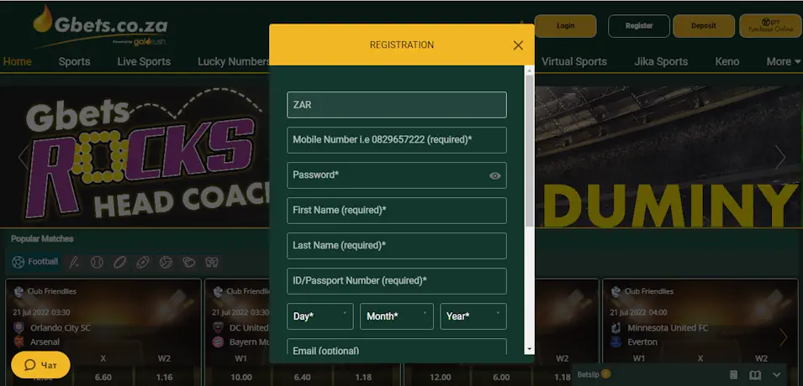Open the Virtual Sports tab
The image size is (803, 386).
574,62
